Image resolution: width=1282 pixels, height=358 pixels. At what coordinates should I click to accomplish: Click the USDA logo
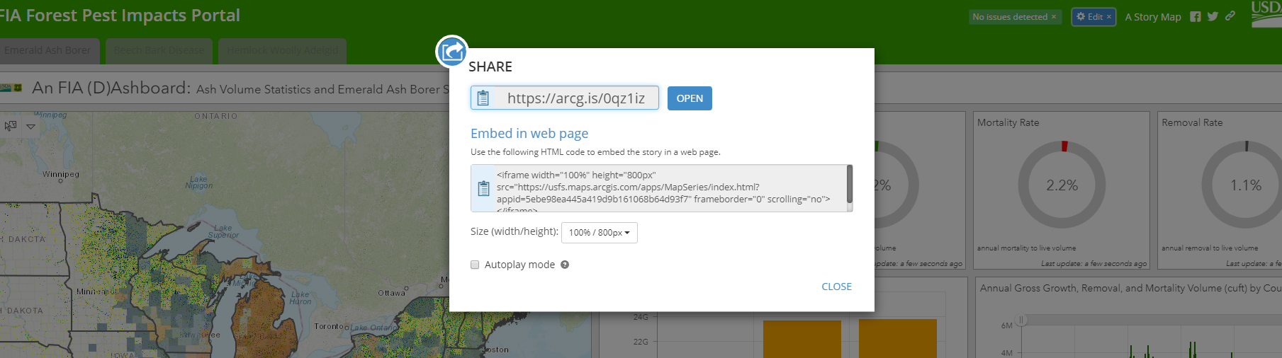pos(1267,14)
